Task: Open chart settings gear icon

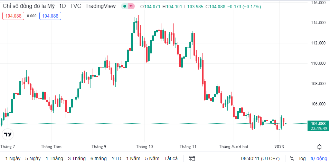Action: click(x=319, y=147)
